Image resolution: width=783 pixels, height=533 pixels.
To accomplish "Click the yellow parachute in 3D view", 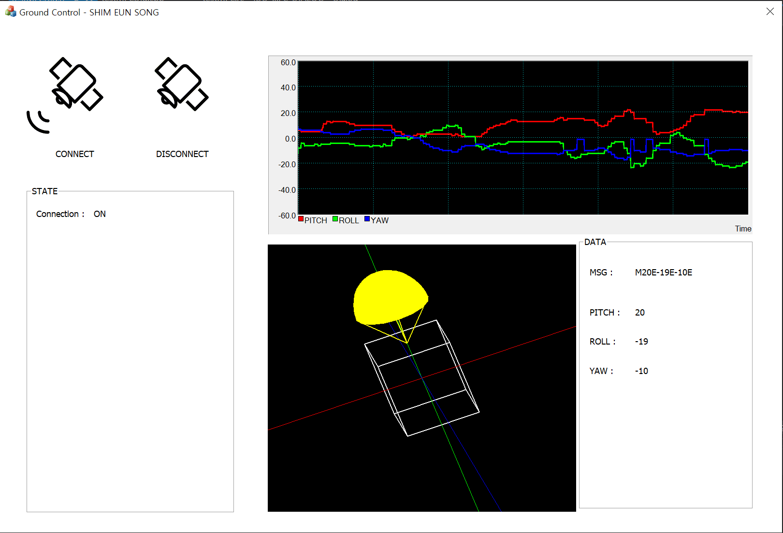I will click(390, 298).
